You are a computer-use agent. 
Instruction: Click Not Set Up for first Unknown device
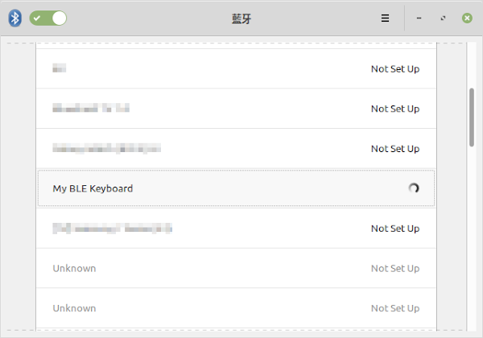click(395, 269)
